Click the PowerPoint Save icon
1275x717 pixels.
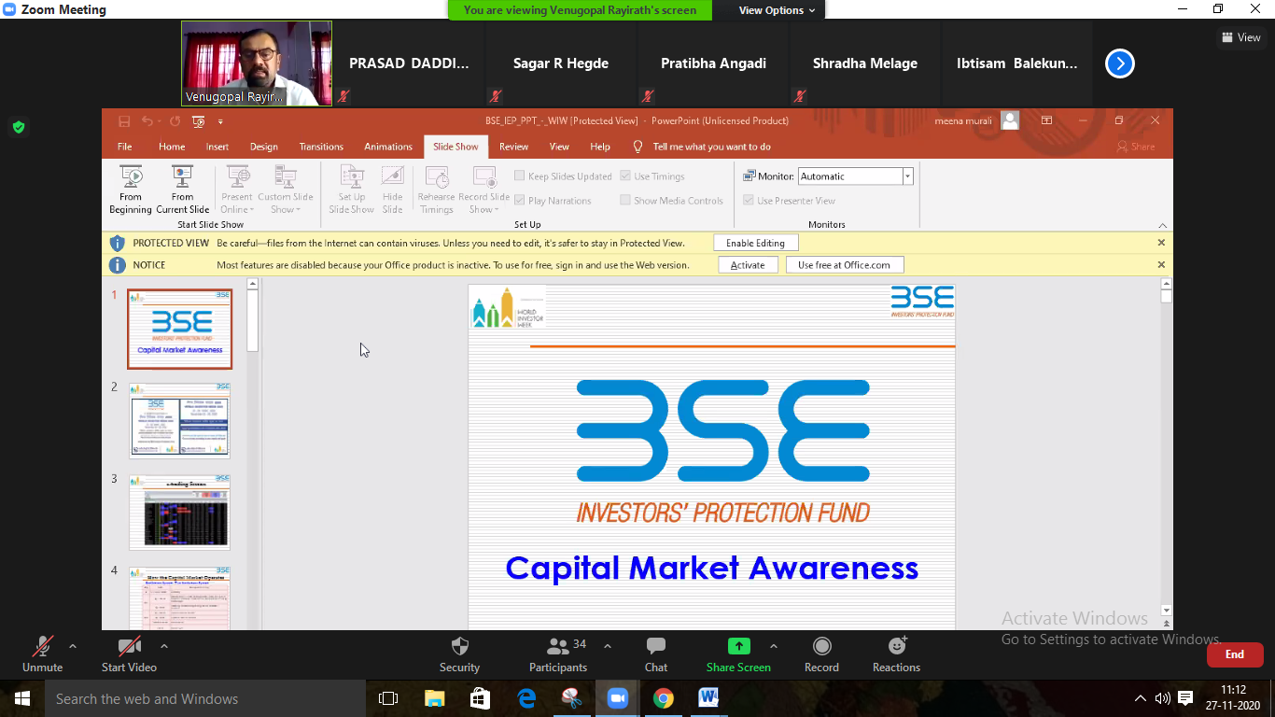pyautogui.click(x=124, y=121)
